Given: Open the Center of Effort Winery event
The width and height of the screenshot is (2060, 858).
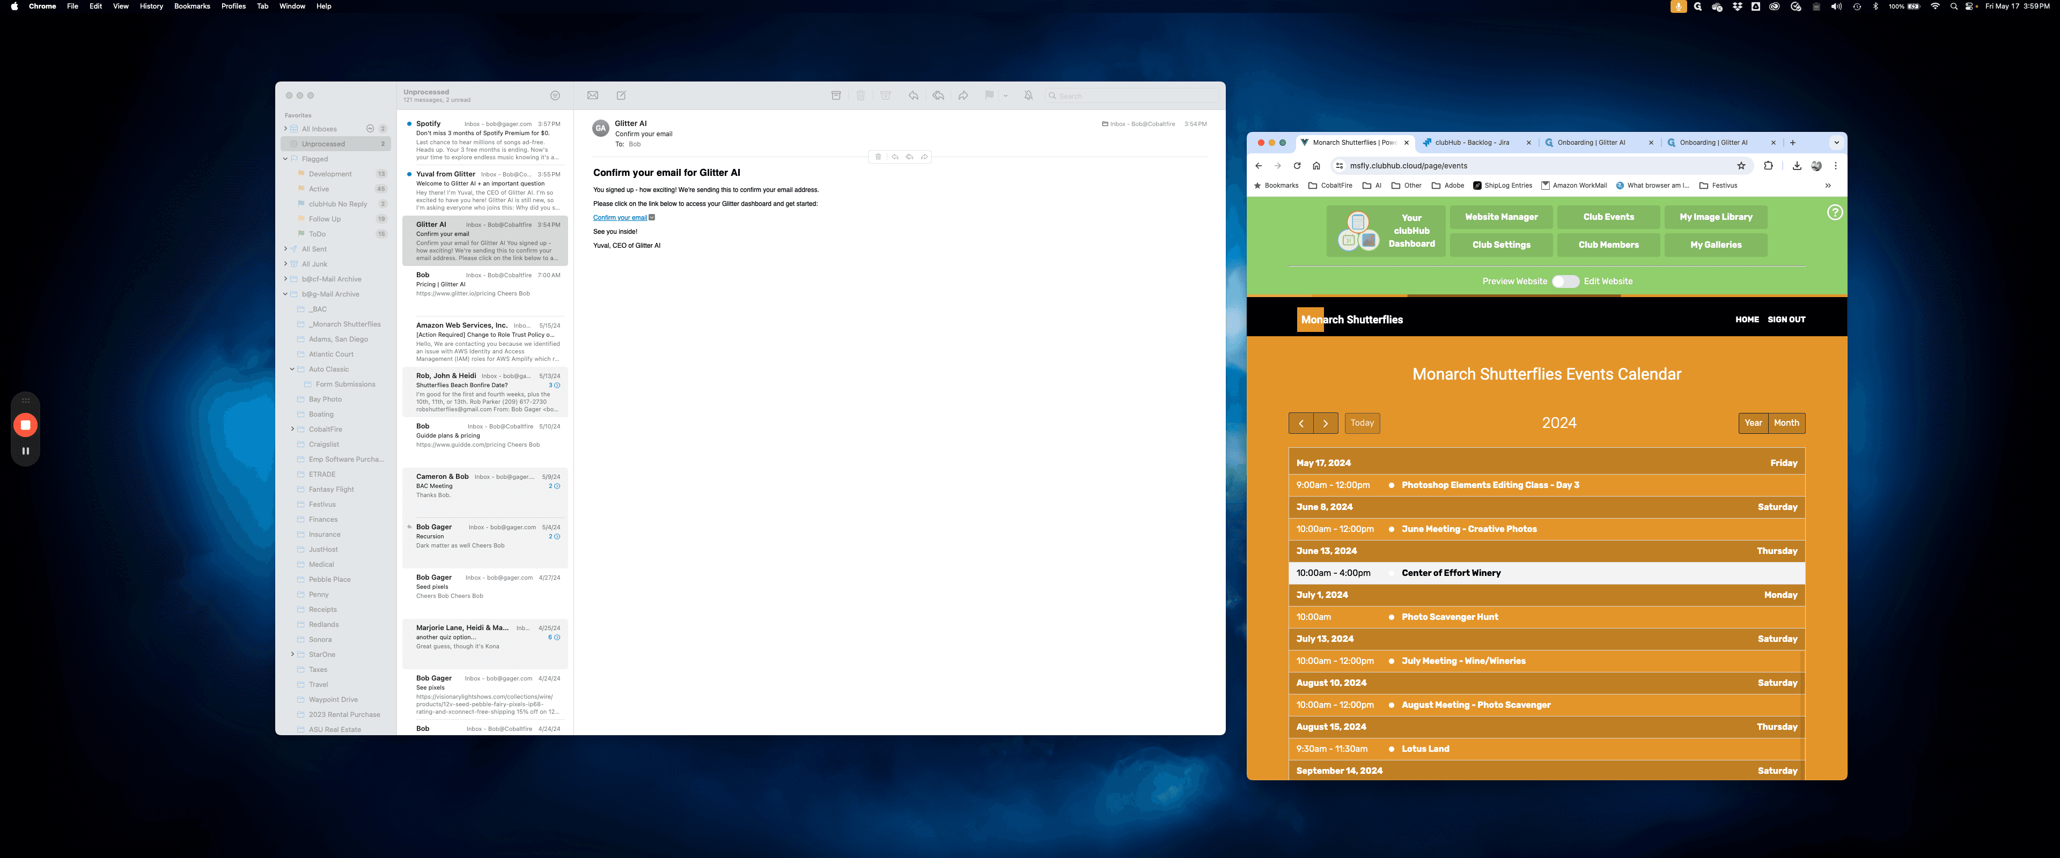Looking at the screenshot, I should (1547, 573).
